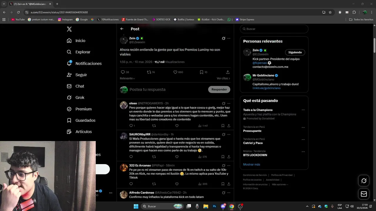The width and height of the screenshot is (376, 211).
Task: Like the post with 690 likes
Action: (x=175, y=72)
